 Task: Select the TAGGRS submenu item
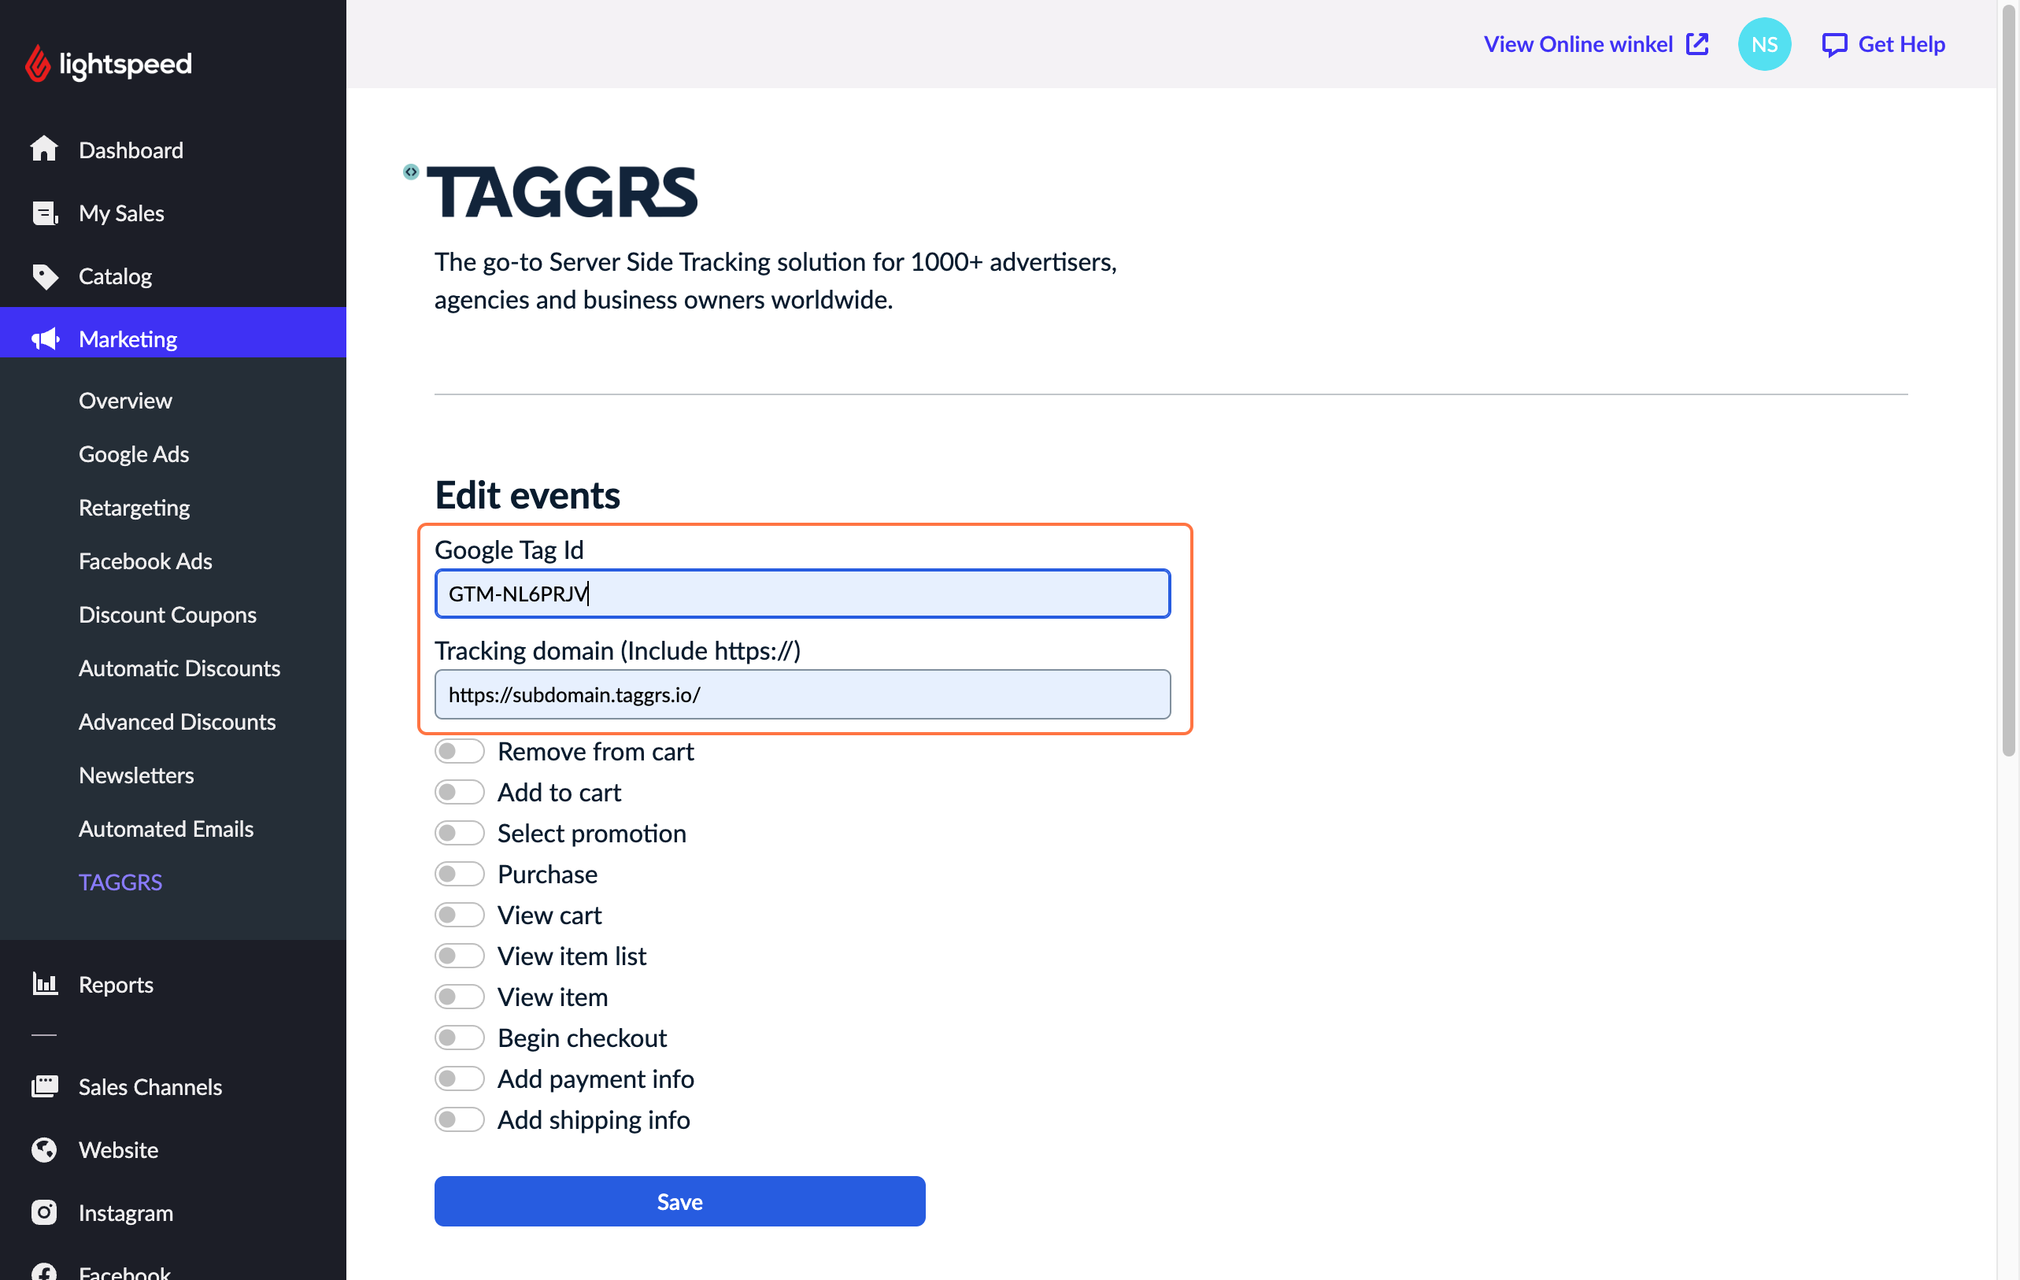[x=120, y=882]
